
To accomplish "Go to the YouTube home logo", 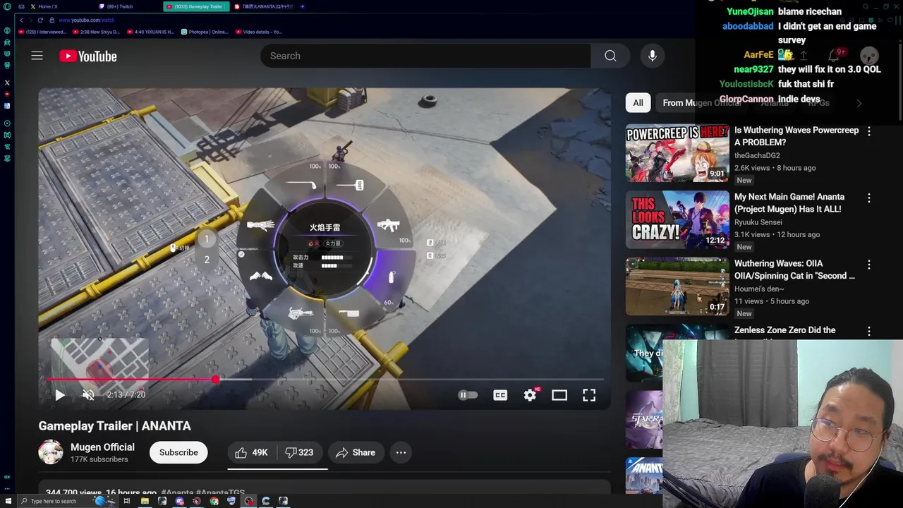I will (88, 56).
